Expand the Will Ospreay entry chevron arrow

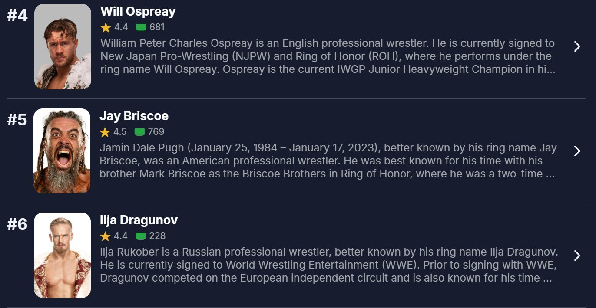point(577,47)
